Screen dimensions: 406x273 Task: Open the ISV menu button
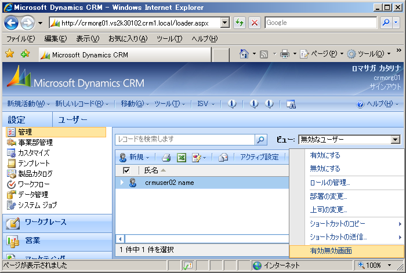point(206,104)
